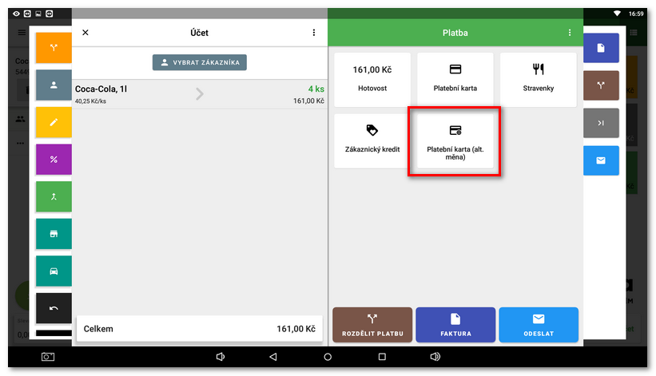656x376 pixels.
Task: Open the Platba three-dot overflow menu
Action: point(570,33)
